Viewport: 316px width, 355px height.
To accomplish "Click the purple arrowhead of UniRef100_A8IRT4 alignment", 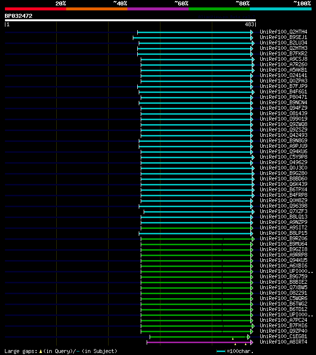I will [252, 342].
